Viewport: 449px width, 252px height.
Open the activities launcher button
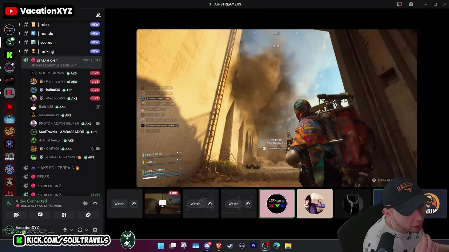tap(64, 215)
